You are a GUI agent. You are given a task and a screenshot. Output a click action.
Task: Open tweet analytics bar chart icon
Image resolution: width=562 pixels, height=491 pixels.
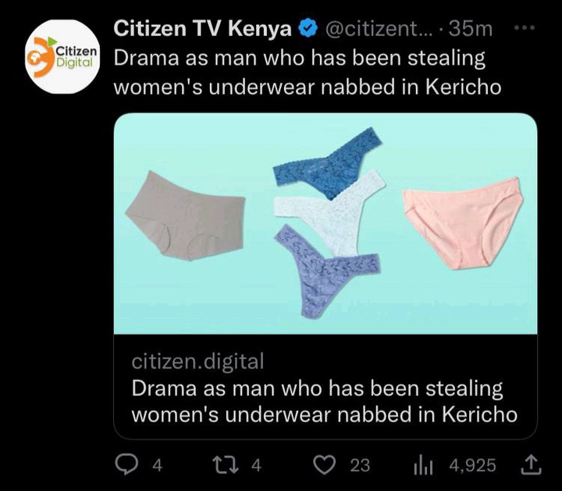click(x=423, y=466)
